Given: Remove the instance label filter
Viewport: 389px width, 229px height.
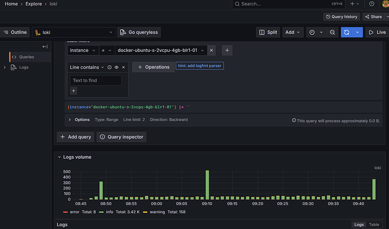Looking at the screenshot, I should tap(212, 51).
